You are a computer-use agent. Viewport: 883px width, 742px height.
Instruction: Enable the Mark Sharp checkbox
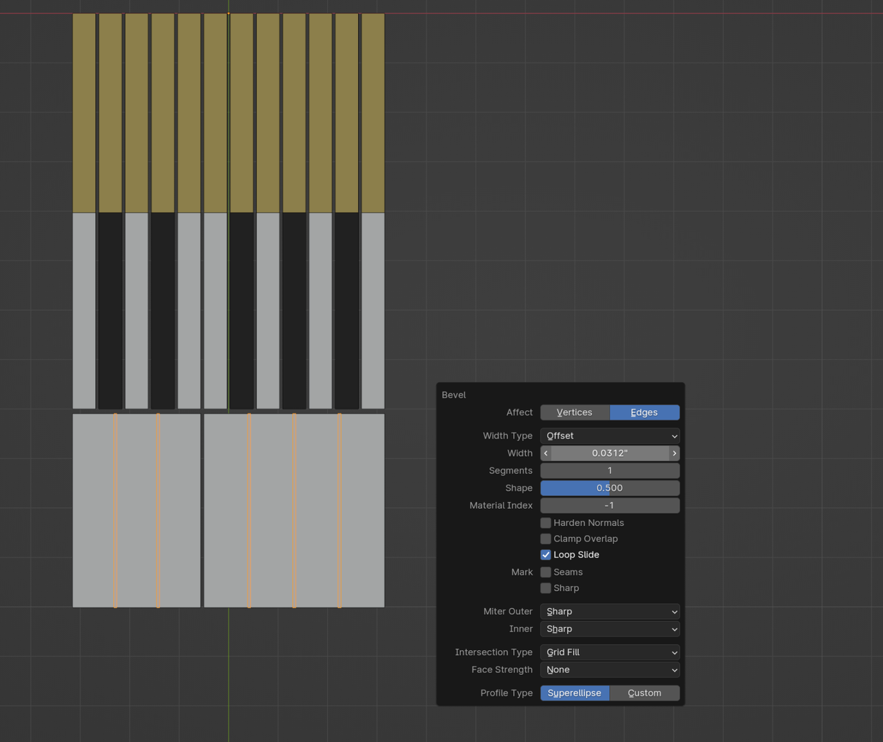click(x=546, y=587)
